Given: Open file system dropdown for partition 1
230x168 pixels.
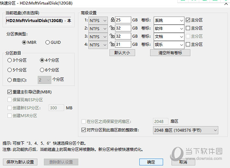Looking at the screenshot, I should (98, 21).
